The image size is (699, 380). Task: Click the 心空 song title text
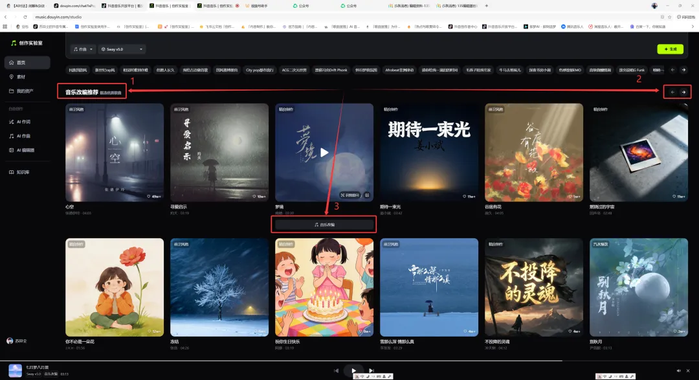(x=69, y=207)
